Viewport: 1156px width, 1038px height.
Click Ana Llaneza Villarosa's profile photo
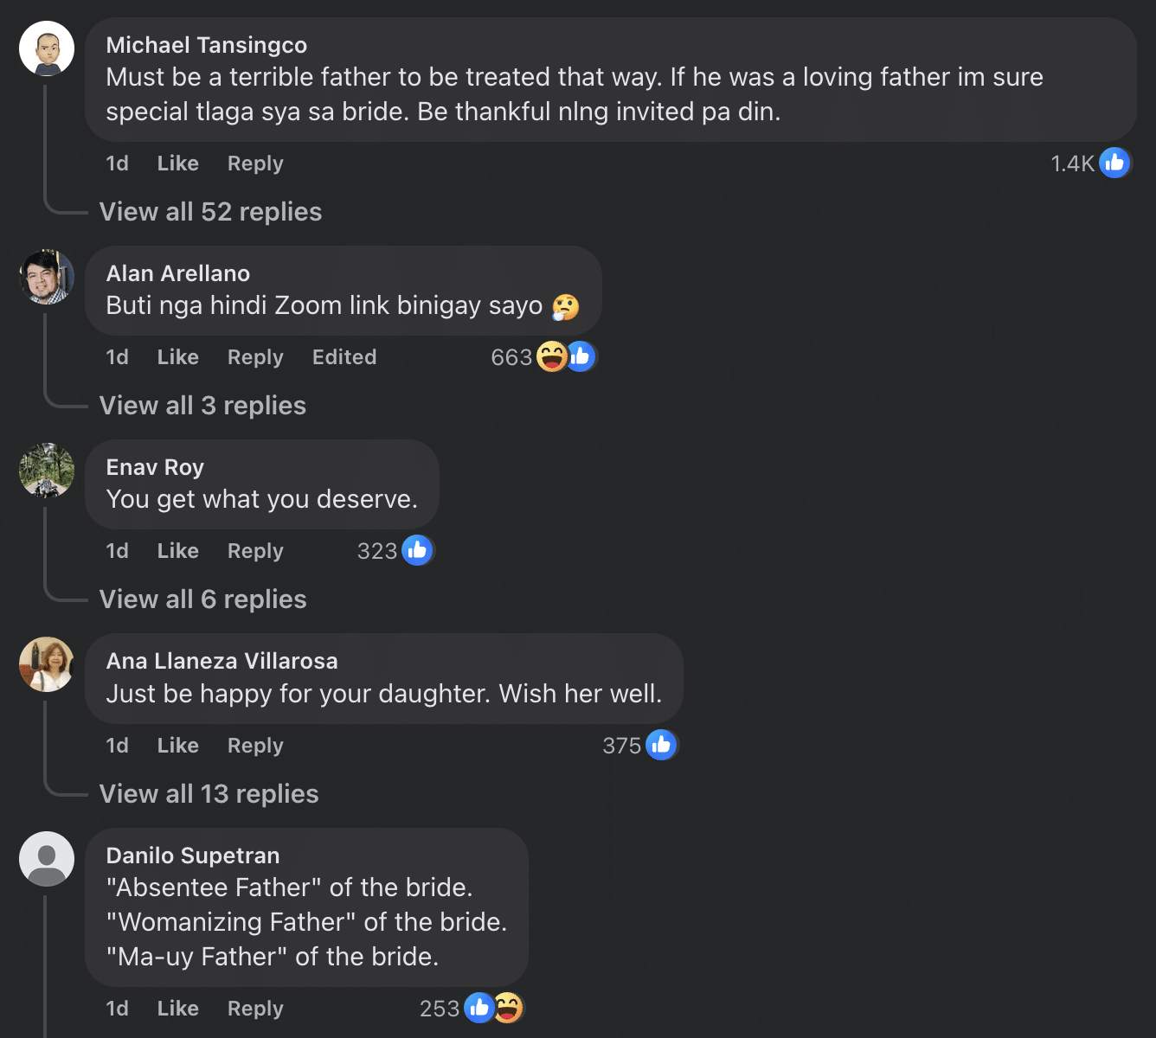coord(47,664)
